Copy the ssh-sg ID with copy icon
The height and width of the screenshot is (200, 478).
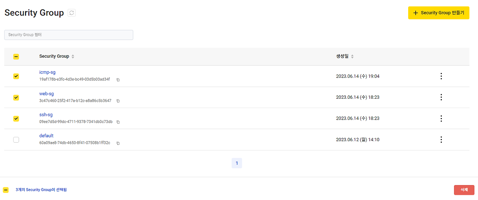tap(118, 122)
